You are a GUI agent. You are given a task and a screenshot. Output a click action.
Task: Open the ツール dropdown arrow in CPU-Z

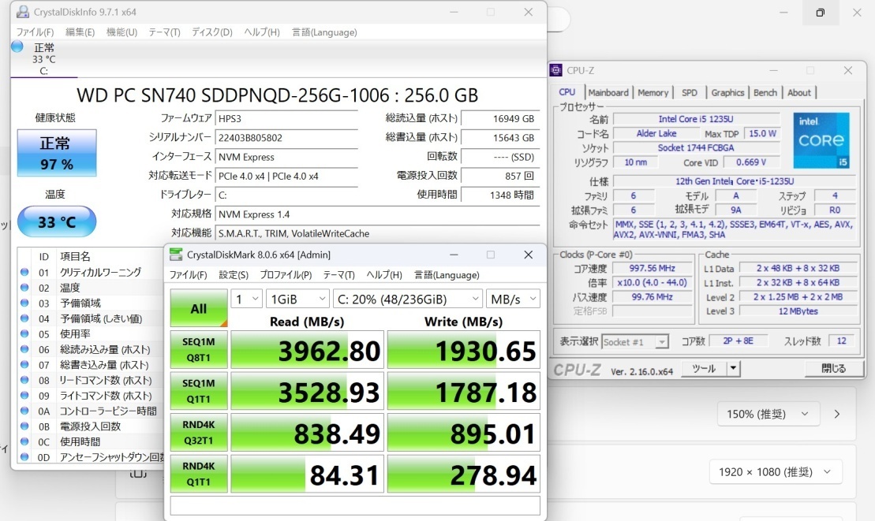coord(733,368)
